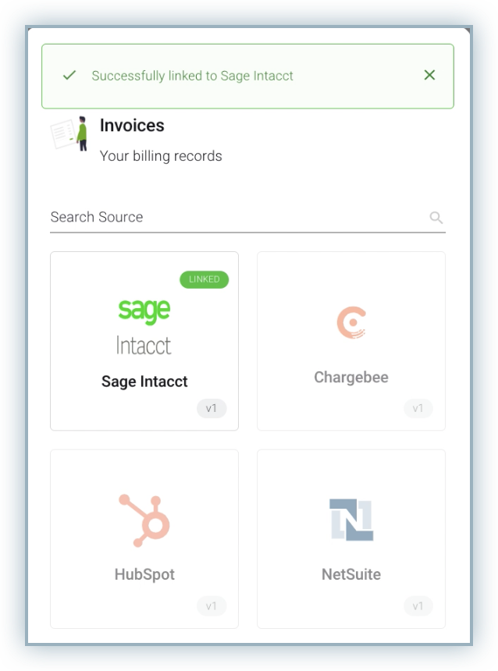Dismiss the success notification banner
This screenshot has width=498, height=671.
click(x=429, y=76)
